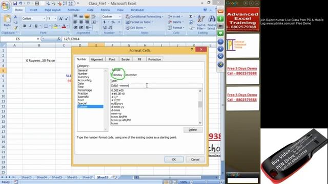Click the Type field with Dddd - mmmm
The width and height of the screenshot is (328, 184).
pyautogui.click(x=156, y=85)
